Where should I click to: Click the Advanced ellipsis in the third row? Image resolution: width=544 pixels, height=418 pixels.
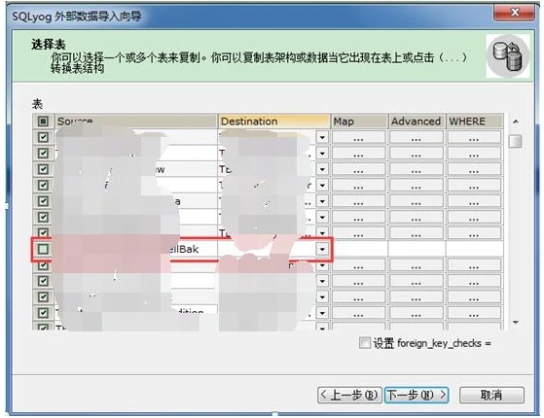point(417,169)
